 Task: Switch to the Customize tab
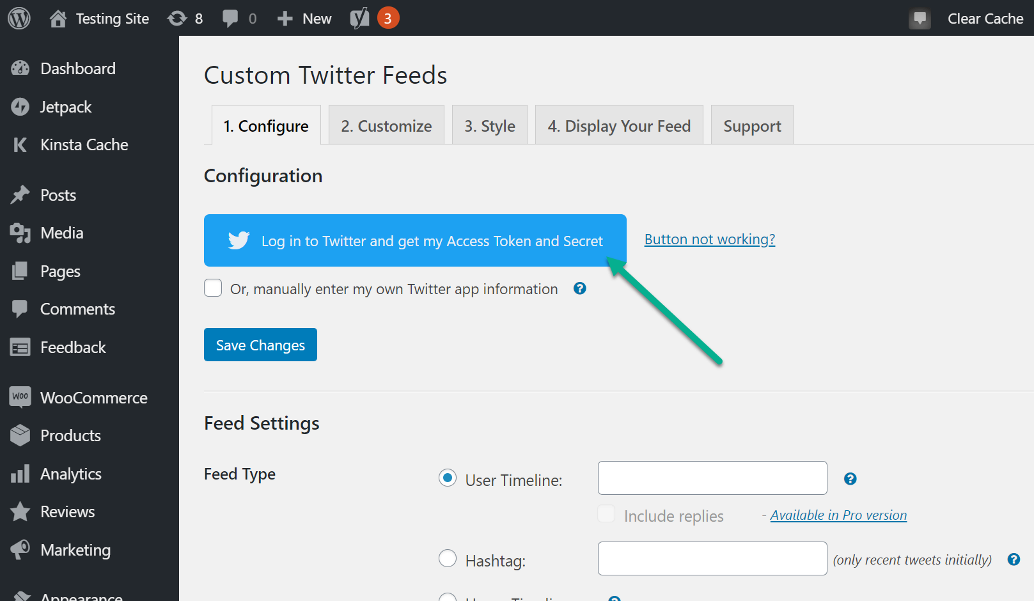coord(386,125)
